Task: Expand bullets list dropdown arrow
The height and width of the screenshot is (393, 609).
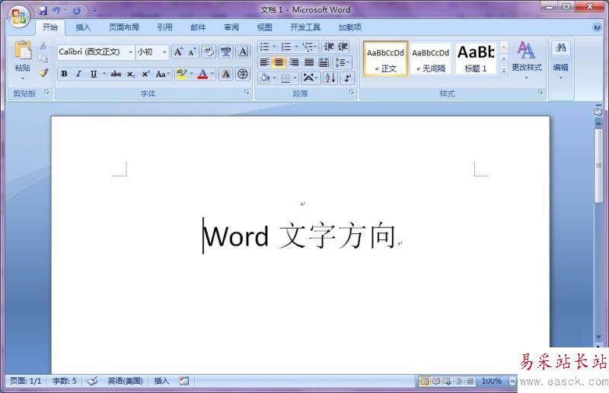Action: pyautogui.click(x=274, y=47)
